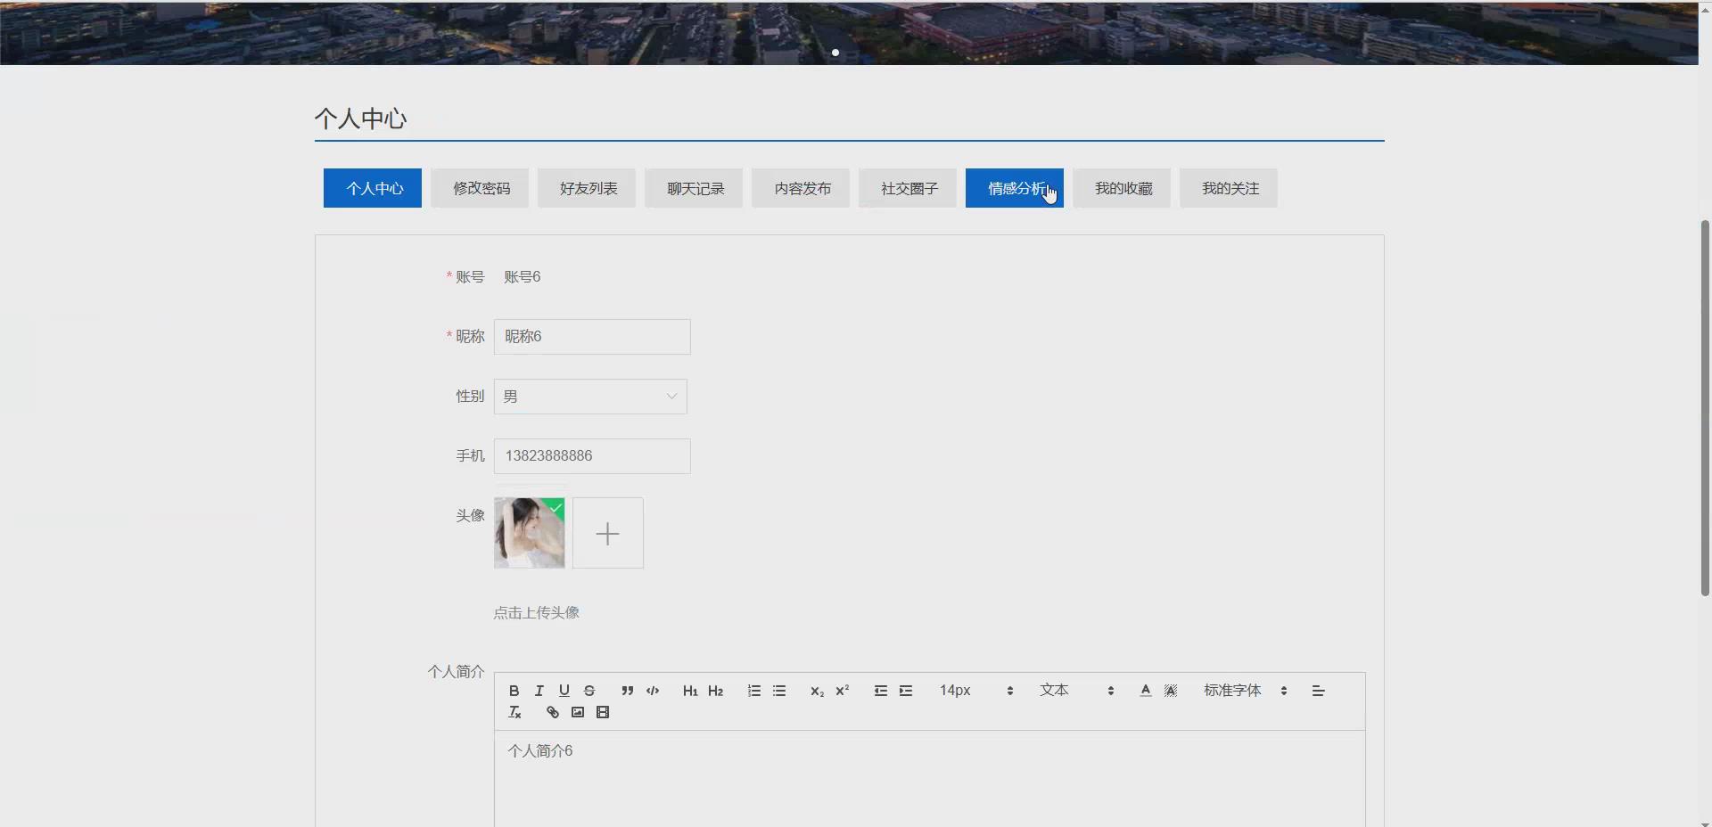Screen dimensions: 1712x827
Task: Insert a hyperlink in editor
Action: [553, 712]
